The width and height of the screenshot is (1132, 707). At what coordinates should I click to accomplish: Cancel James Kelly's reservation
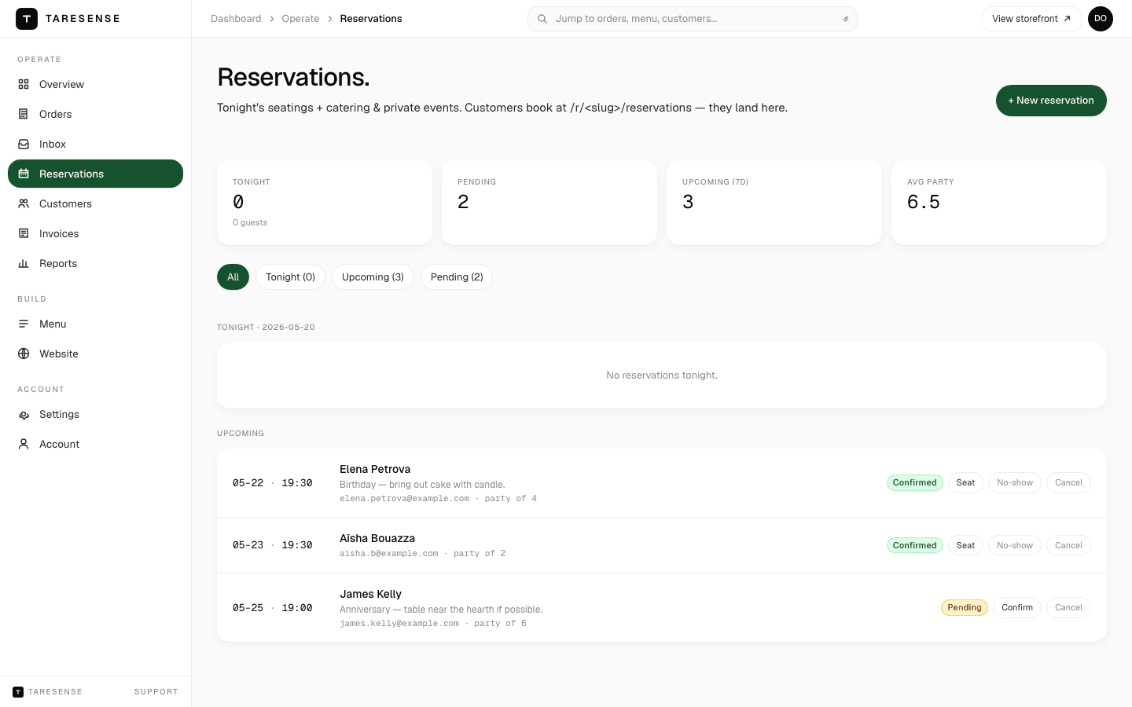click(1068, 607)
